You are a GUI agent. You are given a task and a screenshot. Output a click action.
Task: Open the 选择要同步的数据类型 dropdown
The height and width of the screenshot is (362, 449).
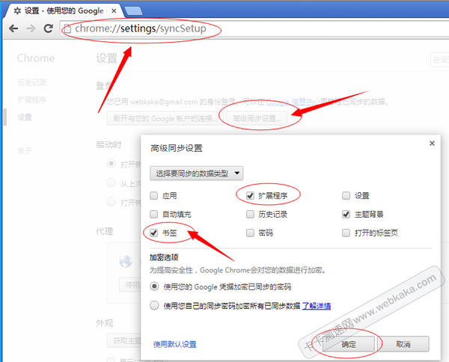point(196,174)
